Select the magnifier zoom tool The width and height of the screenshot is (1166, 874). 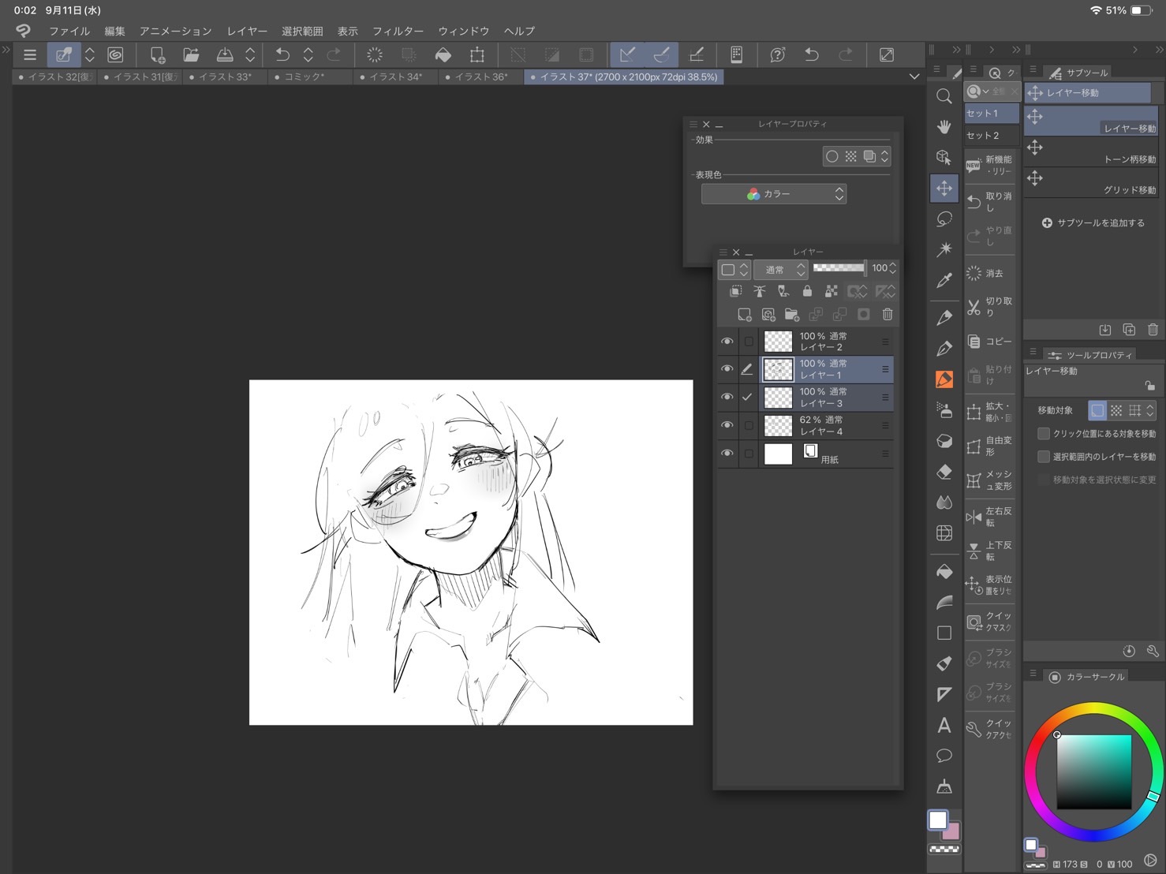tap(944, 96)
